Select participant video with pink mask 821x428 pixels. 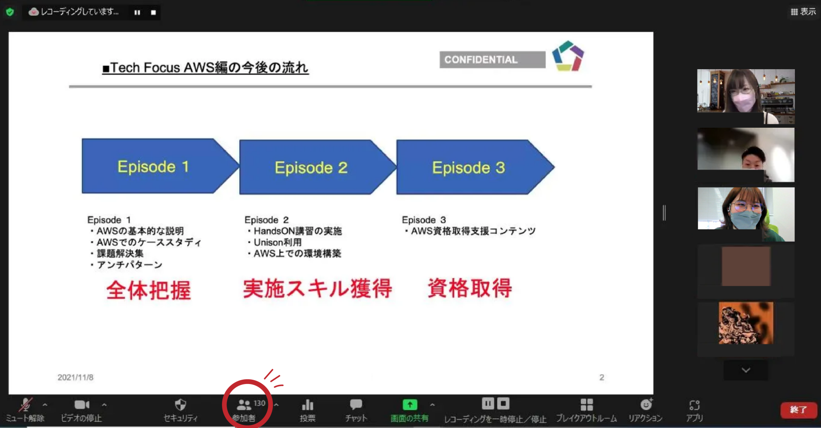pos(746,97)
